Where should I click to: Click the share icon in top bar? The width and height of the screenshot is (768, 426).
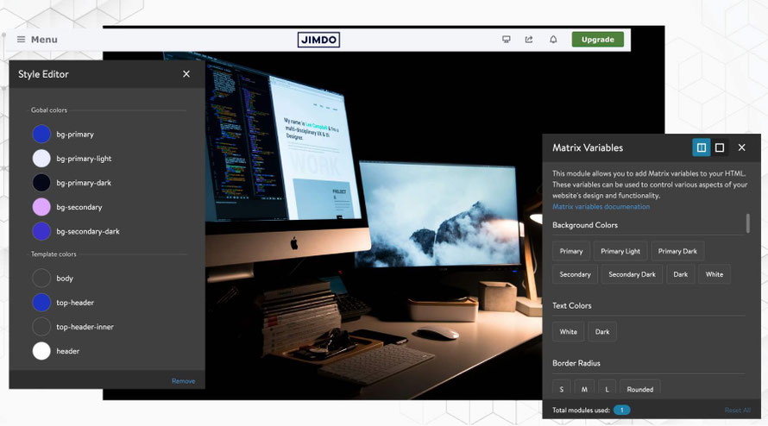click(529, 40)
